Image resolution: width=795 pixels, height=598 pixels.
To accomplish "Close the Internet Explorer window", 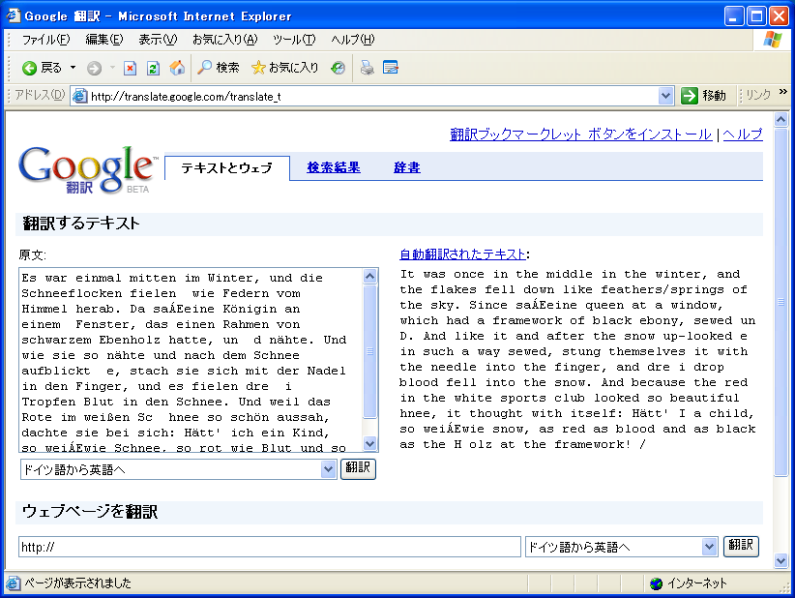I will (779, 16).
